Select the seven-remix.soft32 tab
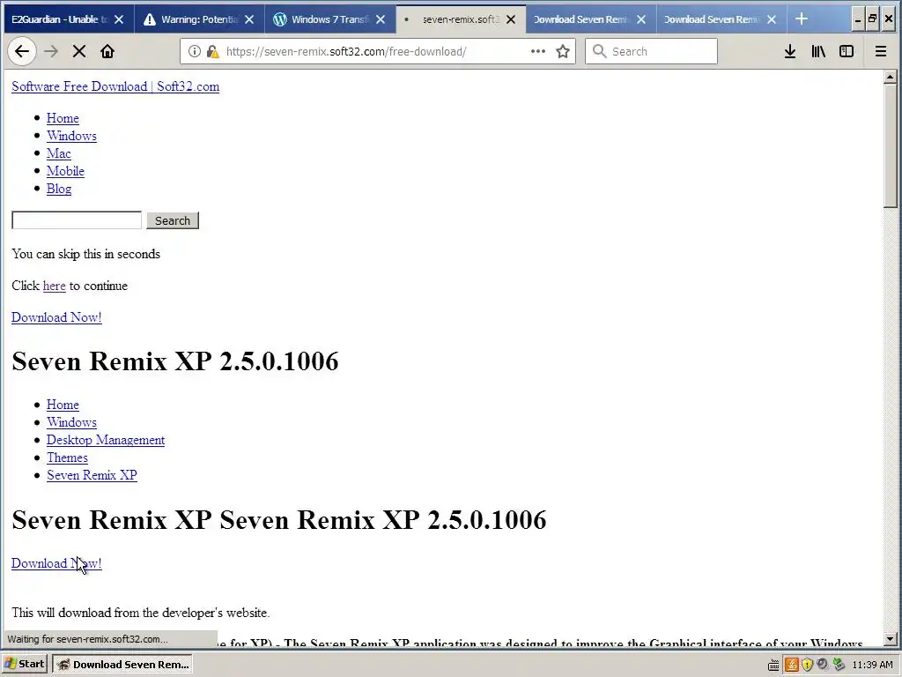This screenshot has height=677, width=902. tap(460, 19)
